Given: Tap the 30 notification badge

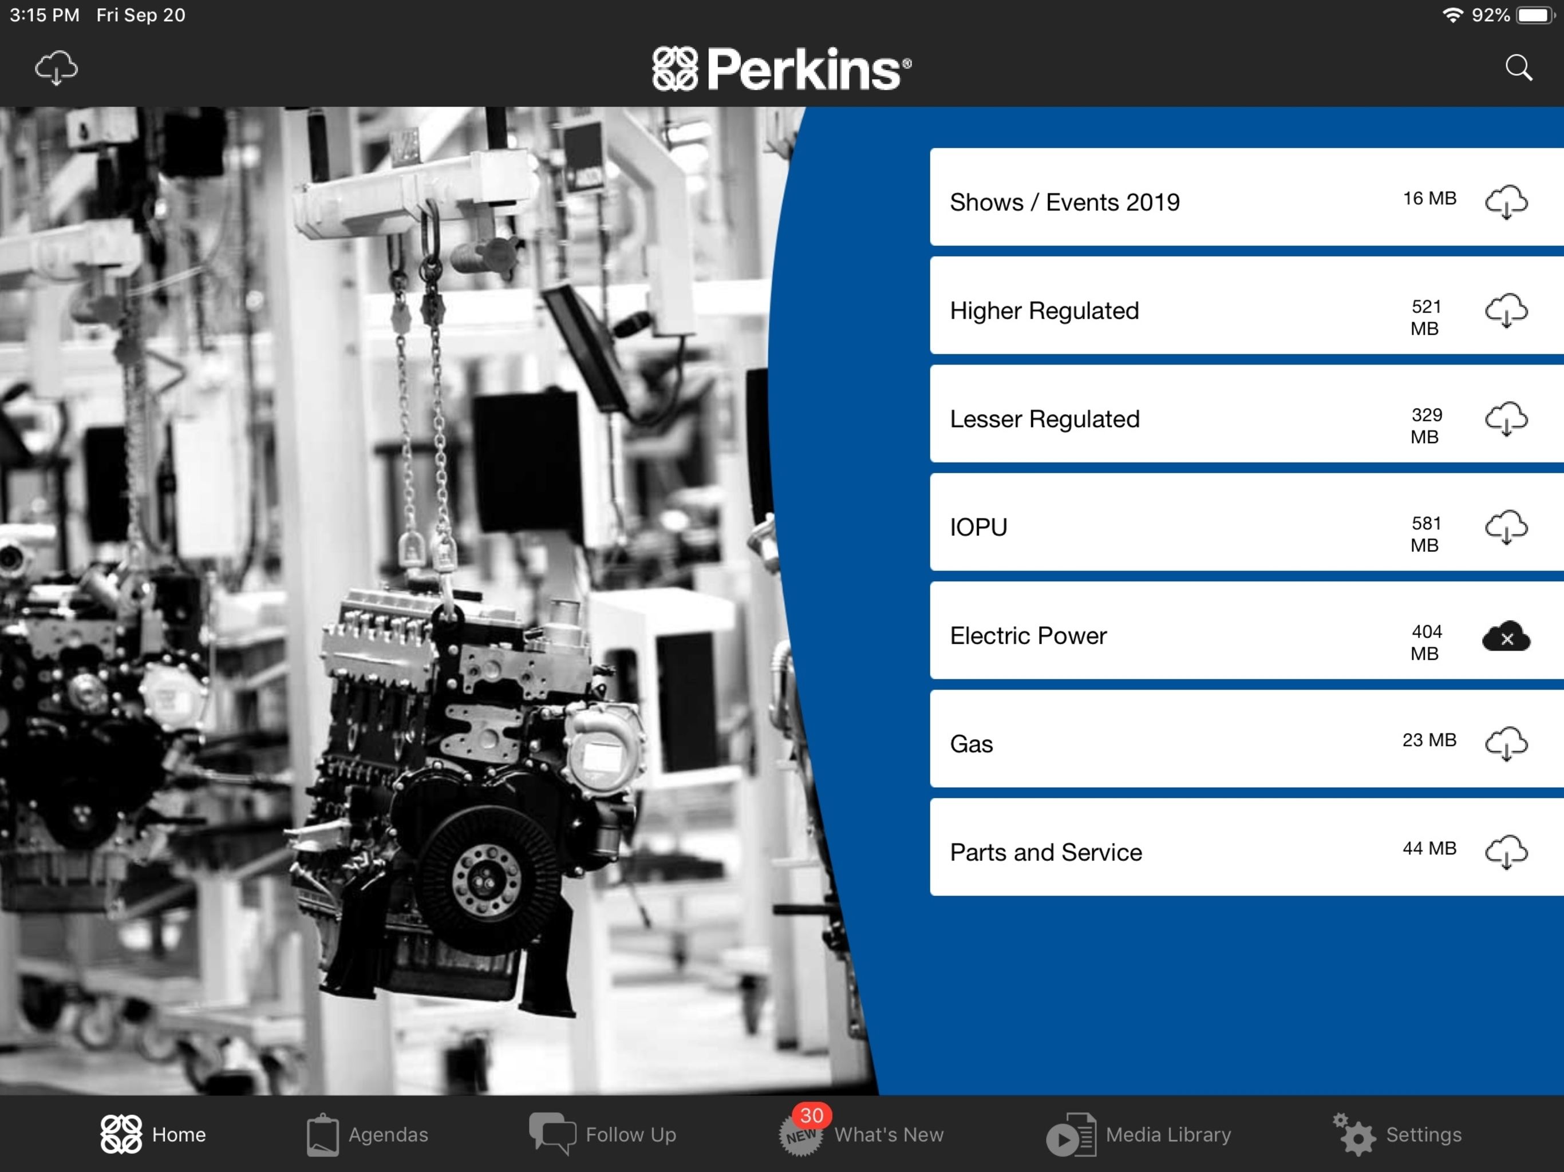Looking at the screenshot, I should [811, 1115].
